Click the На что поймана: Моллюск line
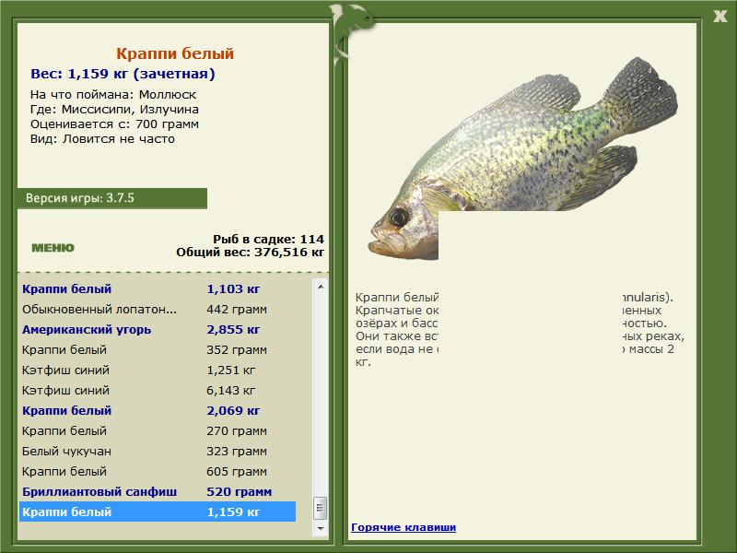Screen dimensions: 737x553 (113, 95)
